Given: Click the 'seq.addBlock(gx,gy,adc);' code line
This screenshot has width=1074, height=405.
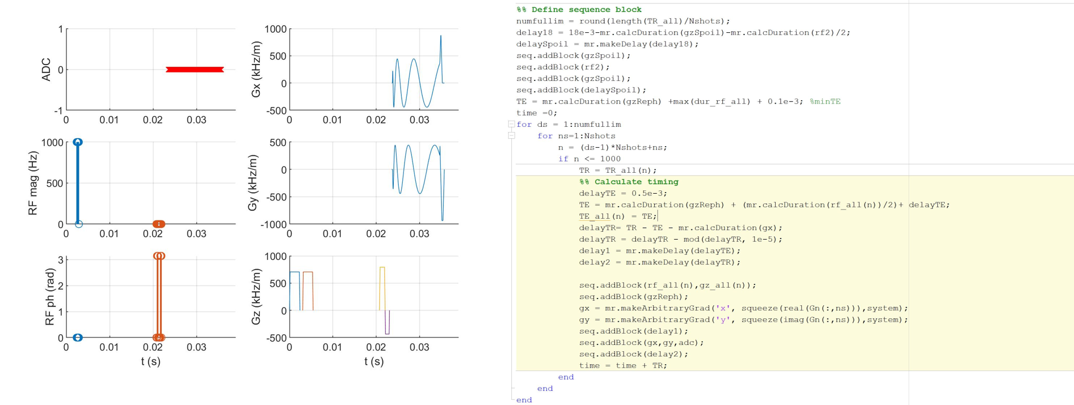Looking at the screenshot, I should pos(641,343).
